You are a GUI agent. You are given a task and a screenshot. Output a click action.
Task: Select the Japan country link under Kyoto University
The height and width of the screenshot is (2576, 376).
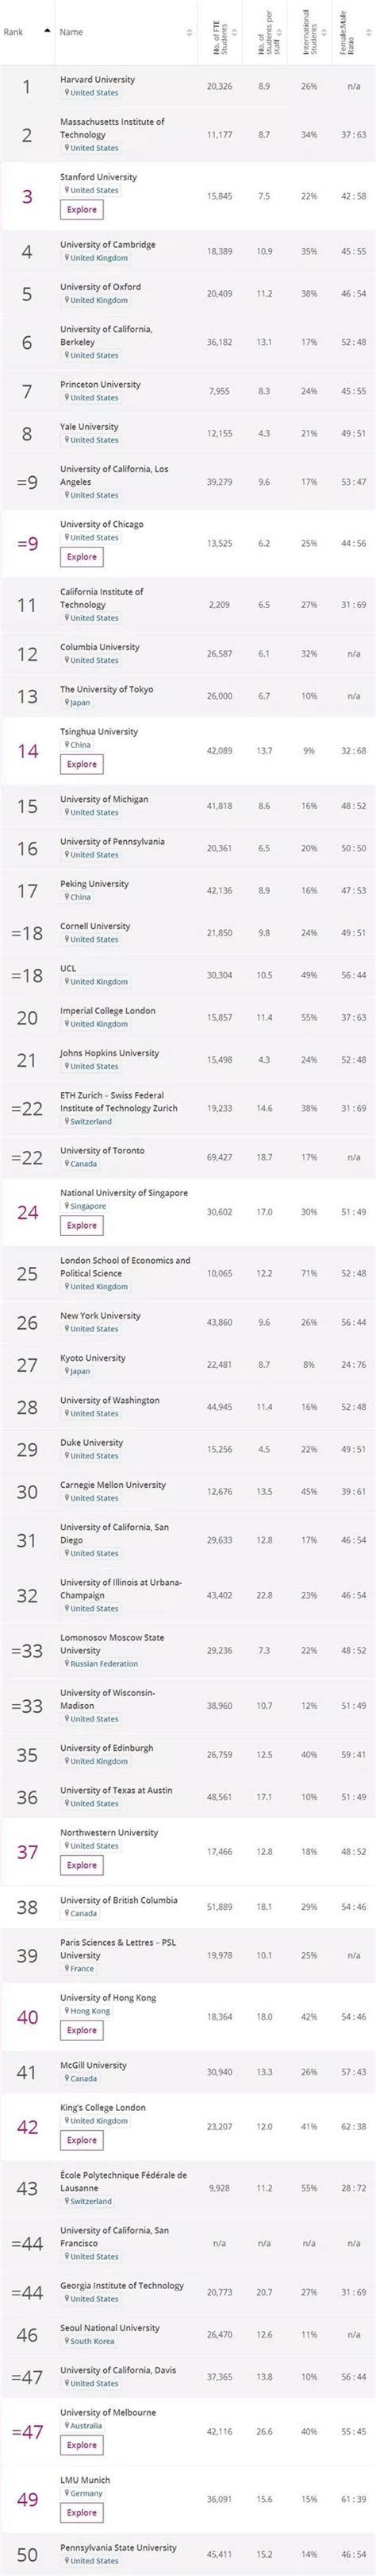point(80,1371)
